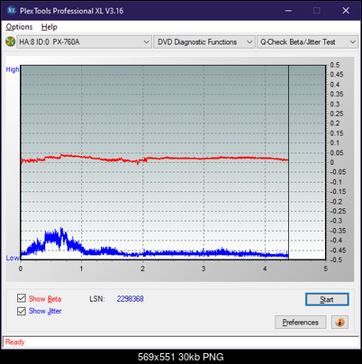This screenshot has height=364, width=362.
Task: Click the red Show Beta label
Action: coord(45,299)
